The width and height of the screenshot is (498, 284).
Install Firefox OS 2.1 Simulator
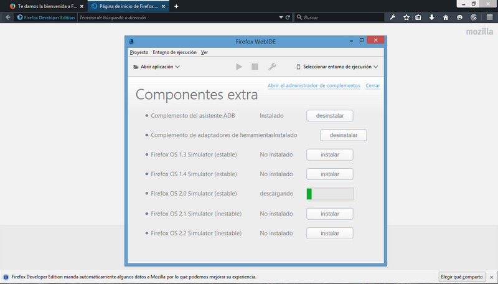330,214
